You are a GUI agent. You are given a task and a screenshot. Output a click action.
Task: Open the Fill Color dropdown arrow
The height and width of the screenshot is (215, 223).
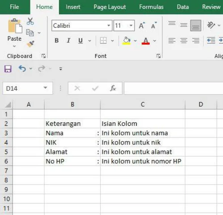click(135, 41)
